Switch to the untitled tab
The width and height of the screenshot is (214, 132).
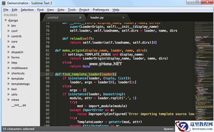pyautogui.click(x=53, y=18)
